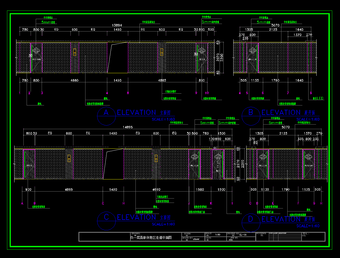The image size is (340, 258).
Task: Click the DESIGN field label in the title block
Action: (x=187, y=234)
